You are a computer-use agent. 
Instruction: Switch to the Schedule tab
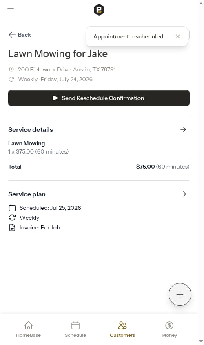point(75,329)
